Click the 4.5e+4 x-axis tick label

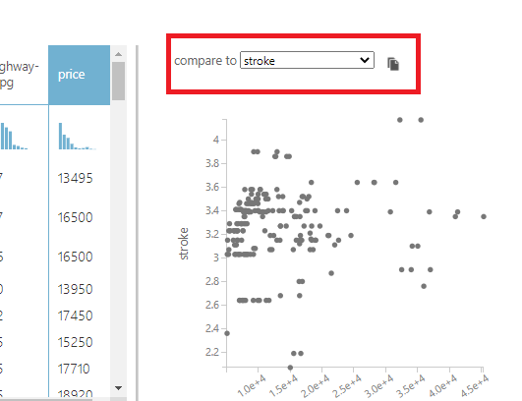coord(475,386)
